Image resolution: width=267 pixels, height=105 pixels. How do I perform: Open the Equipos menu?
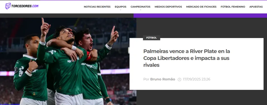(x=120, y=7)
